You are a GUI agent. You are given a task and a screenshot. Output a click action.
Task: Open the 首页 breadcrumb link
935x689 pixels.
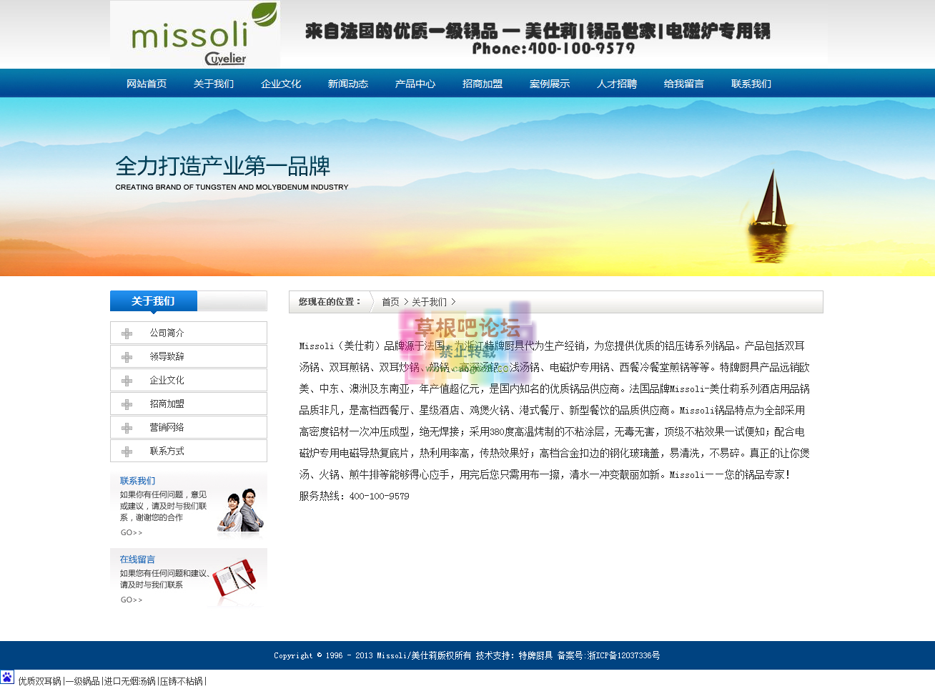point(390,302)
